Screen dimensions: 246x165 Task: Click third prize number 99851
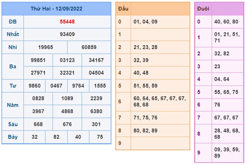click(38, 60)
